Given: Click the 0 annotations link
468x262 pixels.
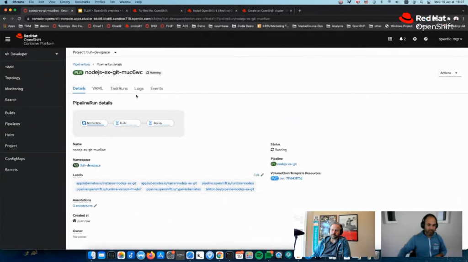Looking at the screenshot, I should 83,206.
